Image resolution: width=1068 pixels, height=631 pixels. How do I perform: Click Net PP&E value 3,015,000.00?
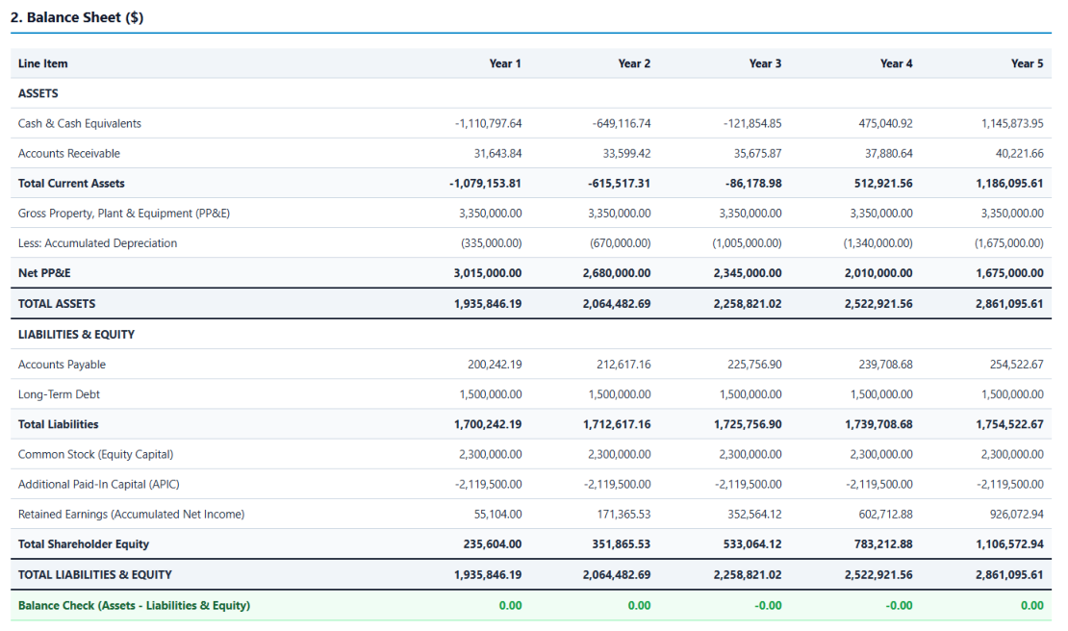point(488,273)
